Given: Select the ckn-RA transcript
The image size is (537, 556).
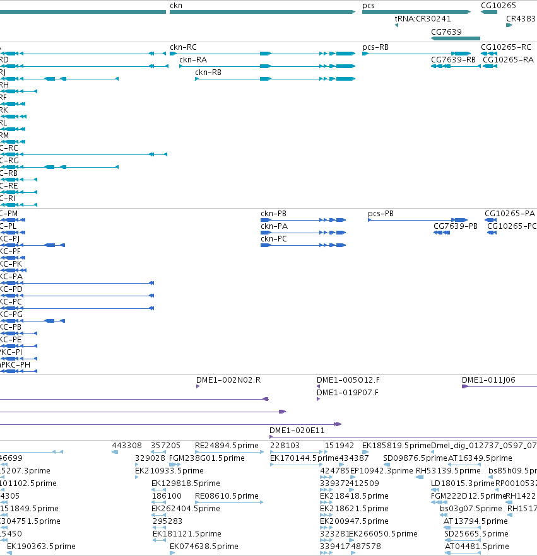Looking at the screenshot, I should [x=268, y=66].
